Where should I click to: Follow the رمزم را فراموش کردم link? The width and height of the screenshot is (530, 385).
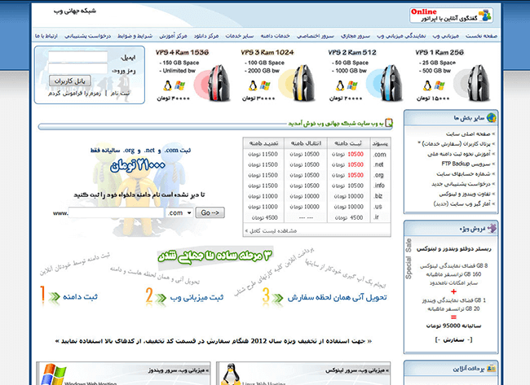[75, 93]
